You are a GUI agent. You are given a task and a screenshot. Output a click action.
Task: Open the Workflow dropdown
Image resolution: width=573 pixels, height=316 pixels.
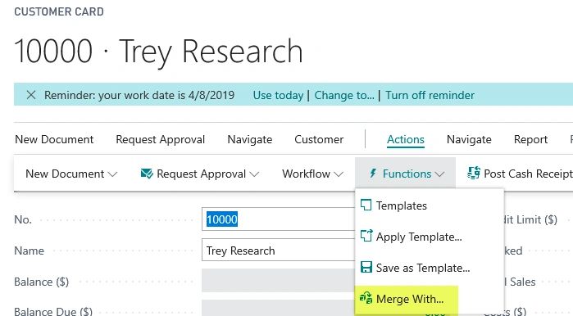click(313, 174)
